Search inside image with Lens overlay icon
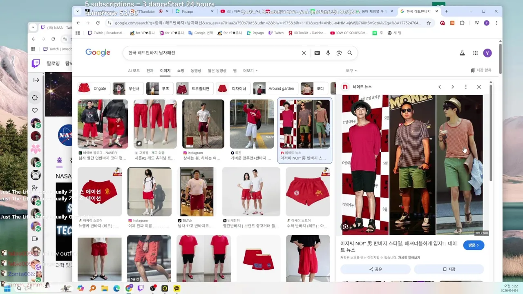Screen dimensions: 523x294 tap(345, 227)
